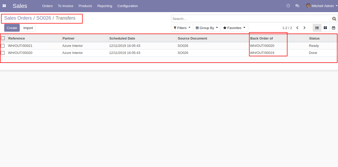Switch to kanban view
Image resolution: width=338 pixels, height=167 pixels.
pos(325,28)
